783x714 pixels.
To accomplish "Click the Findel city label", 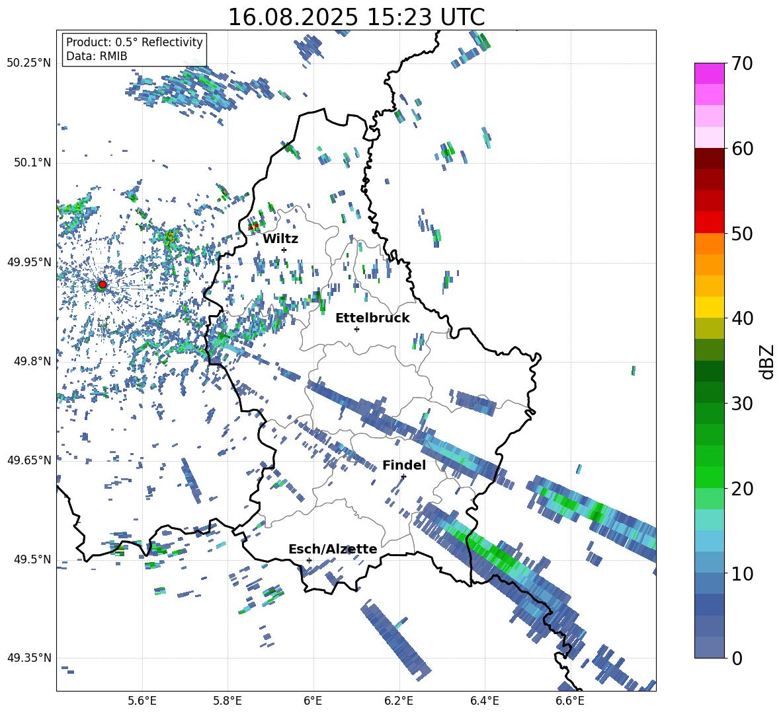I will [404, 465].
